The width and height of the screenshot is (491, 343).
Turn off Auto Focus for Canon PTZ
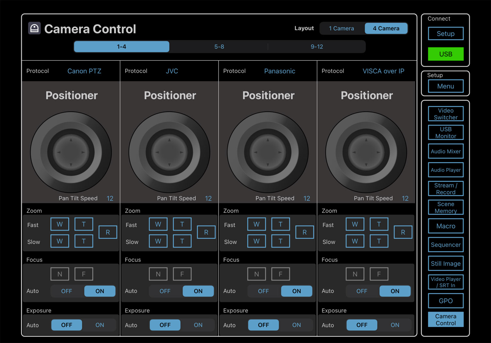(x=67, y=291)
